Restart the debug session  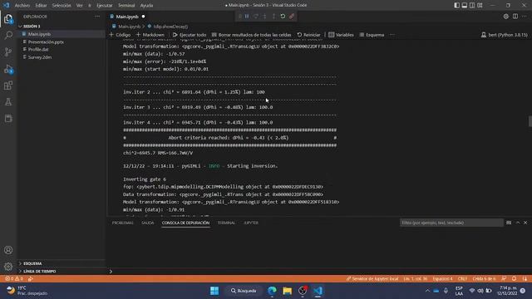(x=283, y=17)
